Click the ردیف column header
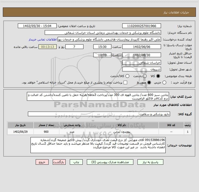The width and height of the screenshot is (199, 192). pyautogui.click(x=188, y=125)
